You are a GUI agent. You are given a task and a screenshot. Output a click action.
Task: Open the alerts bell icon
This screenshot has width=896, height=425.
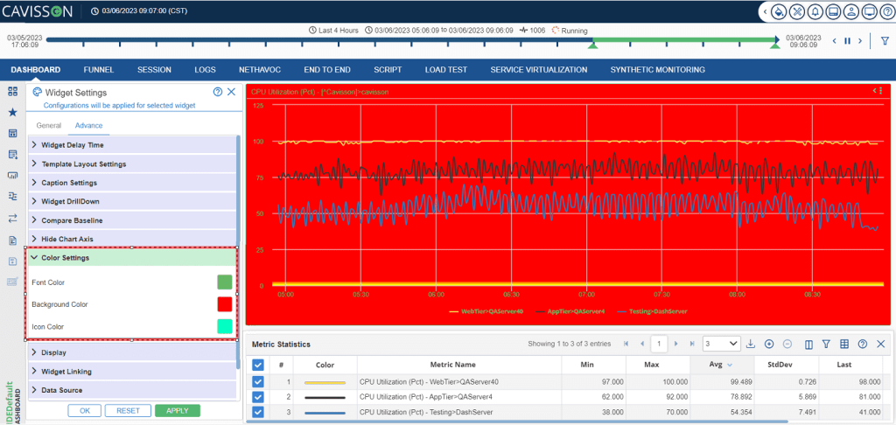pyautogui.click(x=815, y=10)
